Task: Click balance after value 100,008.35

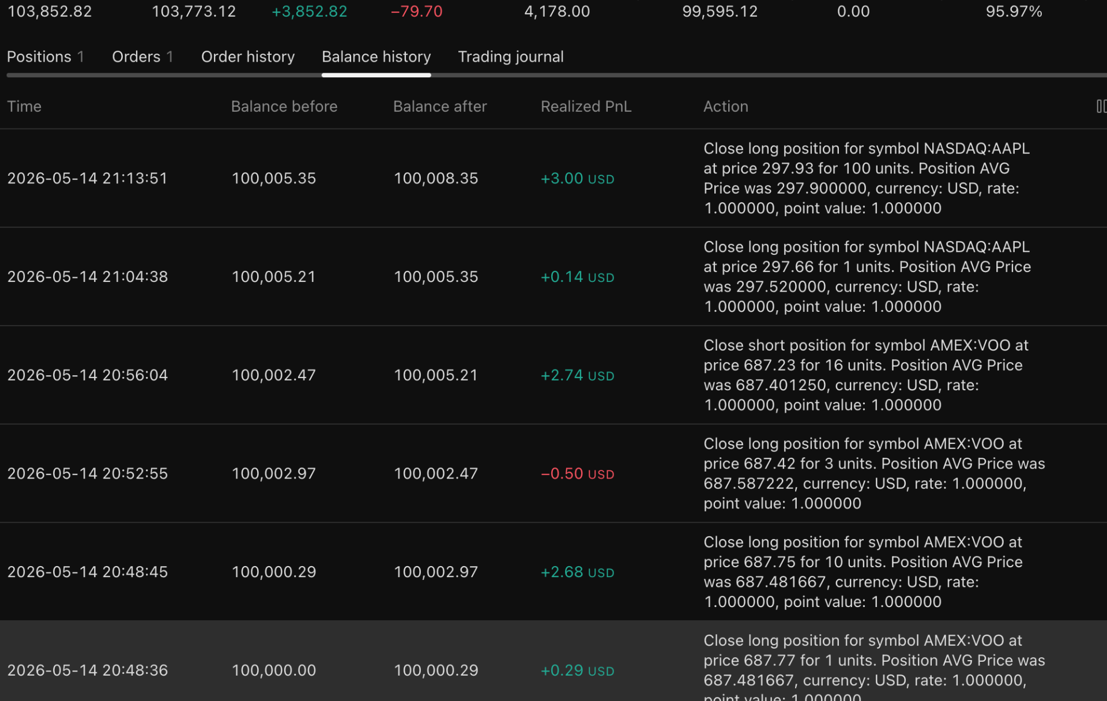Action: coord(436,178)
